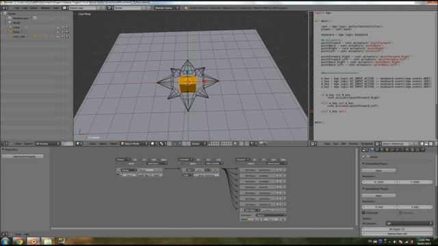The width and height of the screenshot is (438, 246).
Task: Click the scene browse icon in header
Action: coord(110,8)
